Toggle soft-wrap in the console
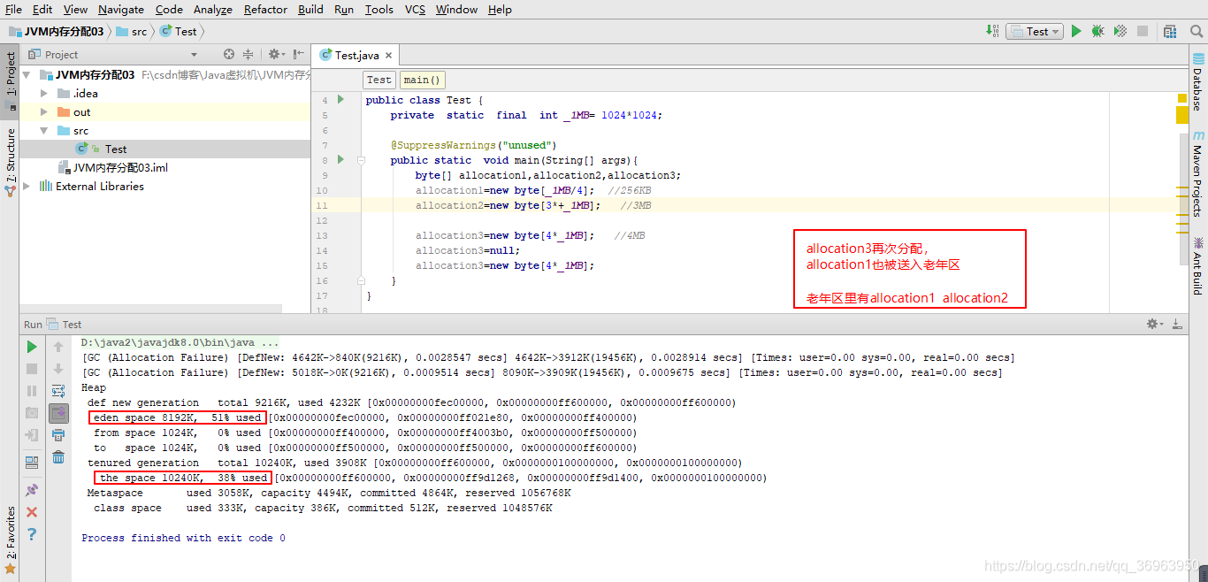 click(x=58, y=391)
